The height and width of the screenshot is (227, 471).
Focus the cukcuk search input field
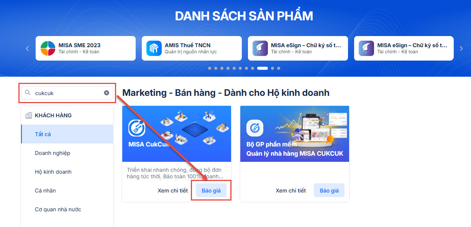point(67,93)
